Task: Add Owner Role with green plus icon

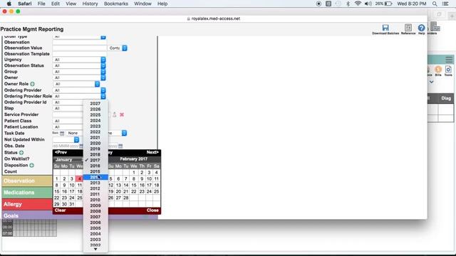Action: [32, 84]
